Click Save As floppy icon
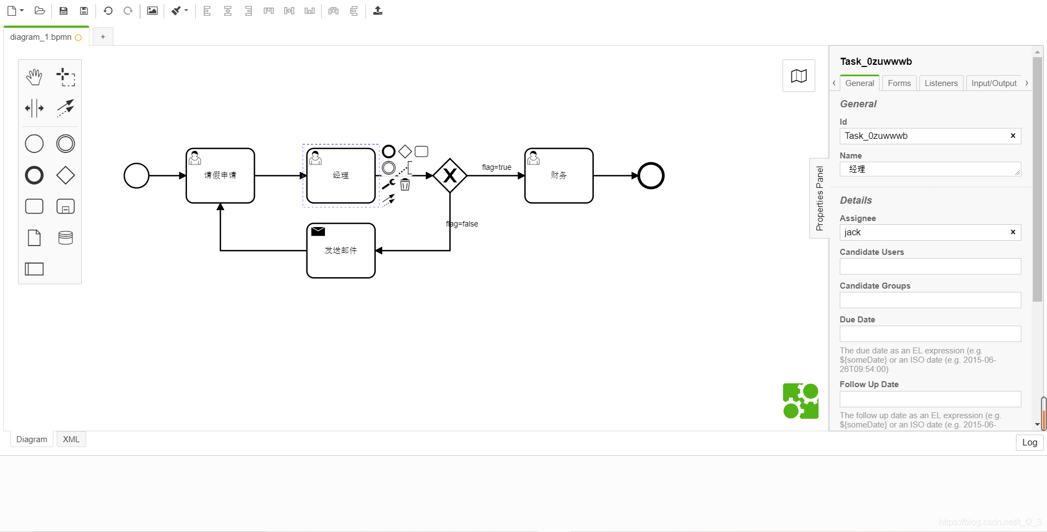1047x532 pixels. tap(84, 11)
